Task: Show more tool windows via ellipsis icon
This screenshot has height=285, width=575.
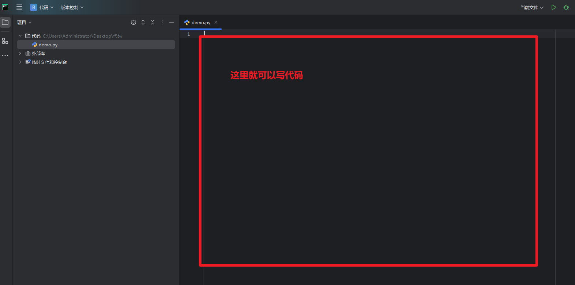Action: point(5,55)
